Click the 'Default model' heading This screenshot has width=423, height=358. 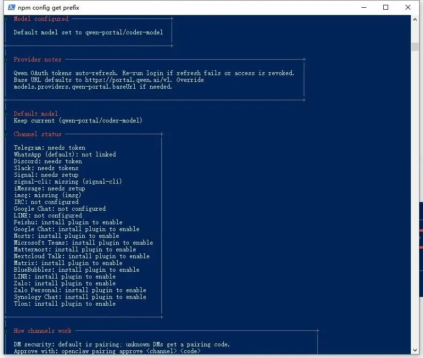pos(35,113)
